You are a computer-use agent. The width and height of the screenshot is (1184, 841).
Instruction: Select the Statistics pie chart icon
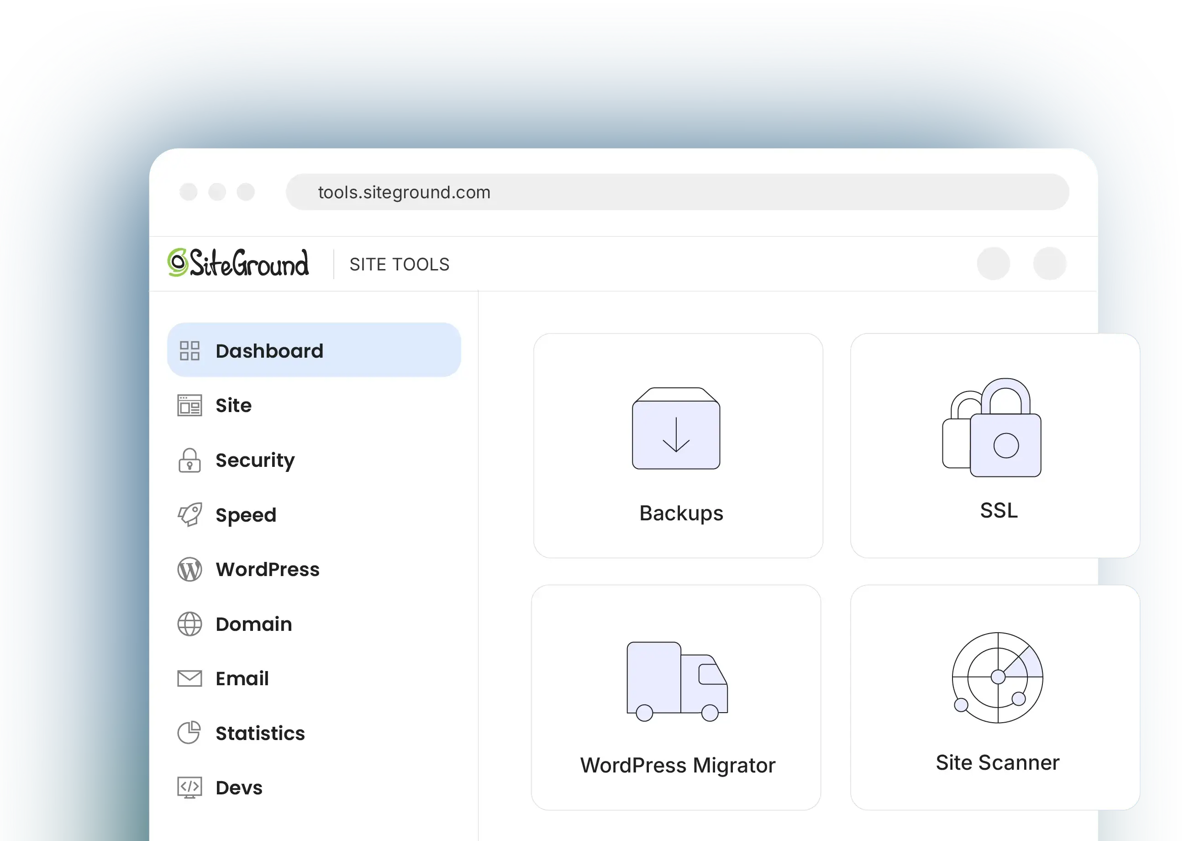pos(189,733)
